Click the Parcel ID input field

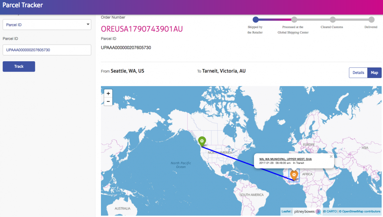[x=47, y=50]
